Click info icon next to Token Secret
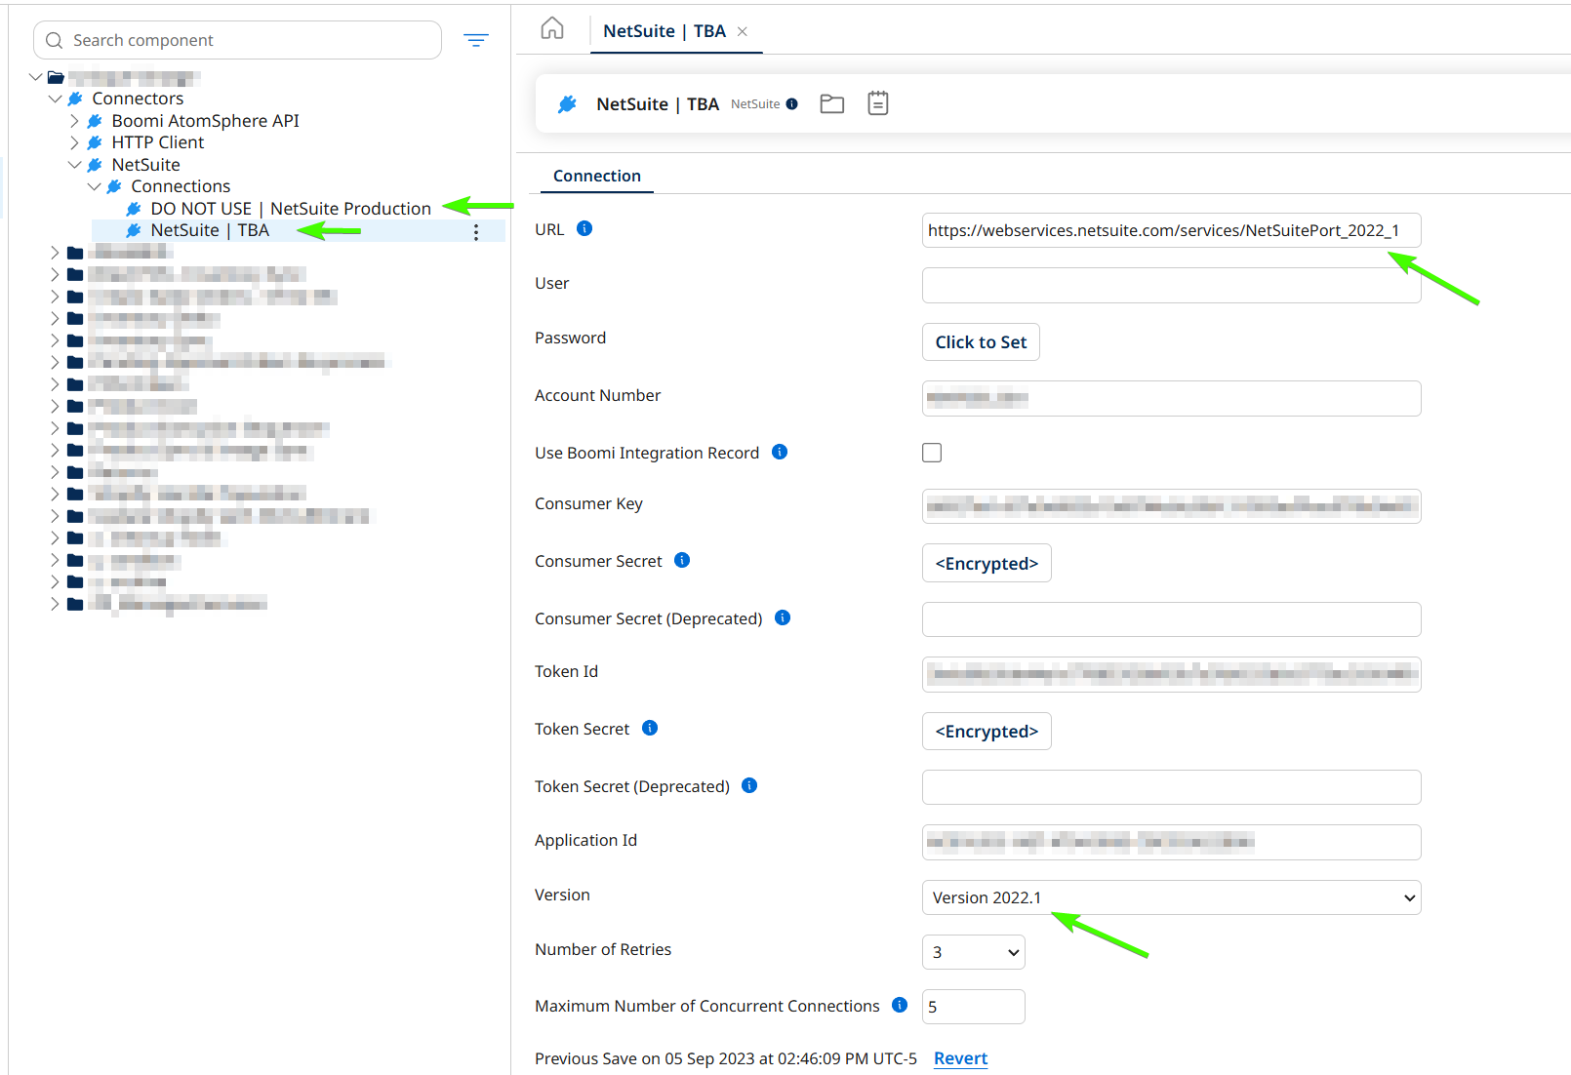Viewport: 1571px width, 1075px height. [650, 728]
